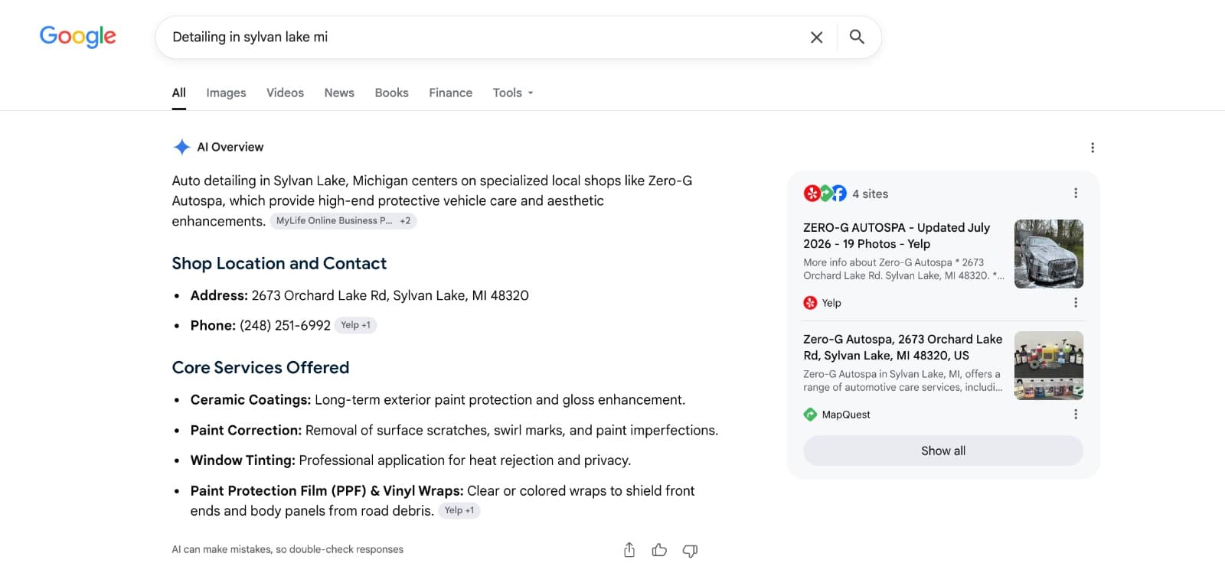Screen dimensions: 1225x576
Task: Click the magnifying glass search icon
Action: tap(857, 37)
